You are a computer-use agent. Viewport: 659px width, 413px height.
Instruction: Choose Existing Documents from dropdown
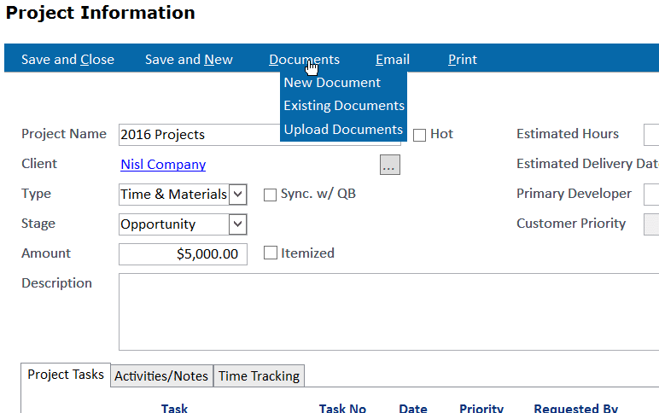(344, 106)
